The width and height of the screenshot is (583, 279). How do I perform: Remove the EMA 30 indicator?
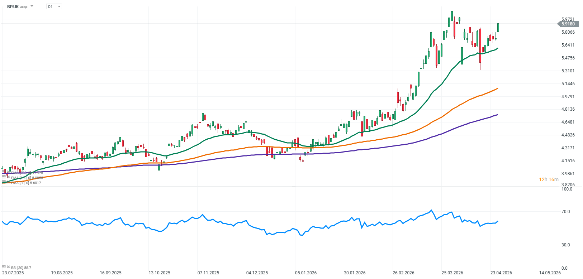[8, 182]
